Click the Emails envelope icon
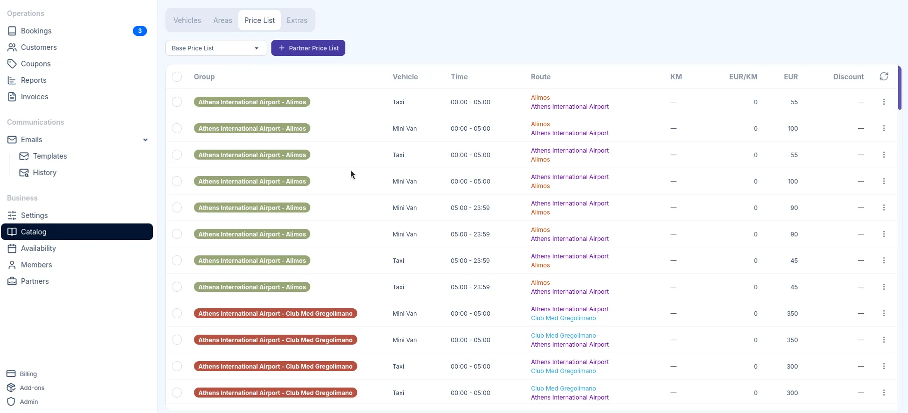This screenshot has height=413, width=908. [x=12, y=140]
